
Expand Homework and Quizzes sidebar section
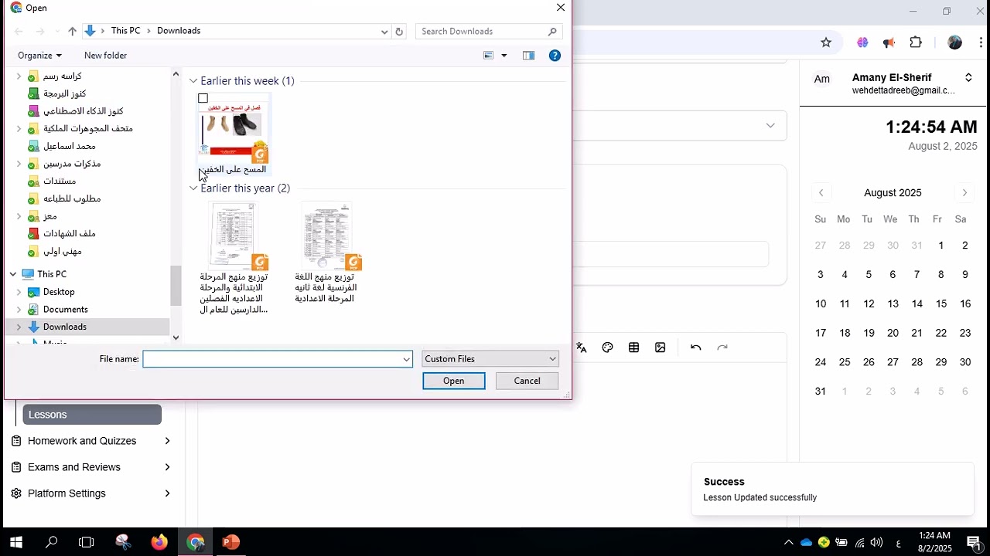pyautogui.click(x=167, y=441)
